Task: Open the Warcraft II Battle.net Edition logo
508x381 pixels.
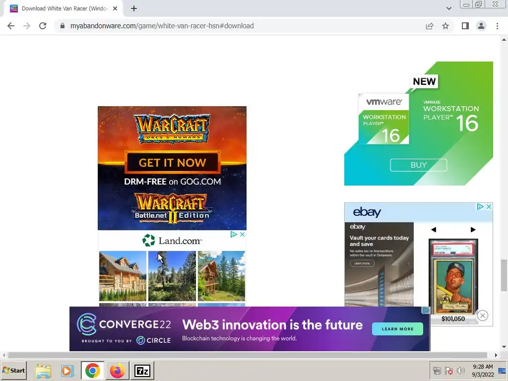Action: click(172, 208)
